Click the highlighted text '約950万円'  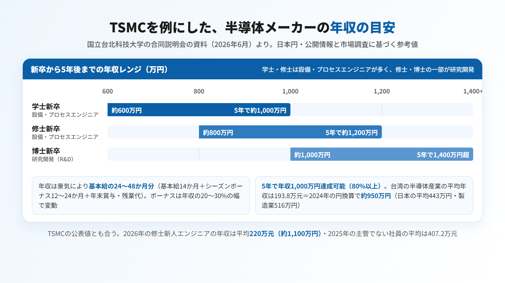pos(376,196)
